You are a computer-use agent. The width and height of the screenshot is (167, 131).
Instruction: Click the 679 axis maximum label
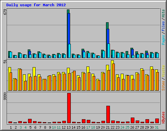click(5, 12)
